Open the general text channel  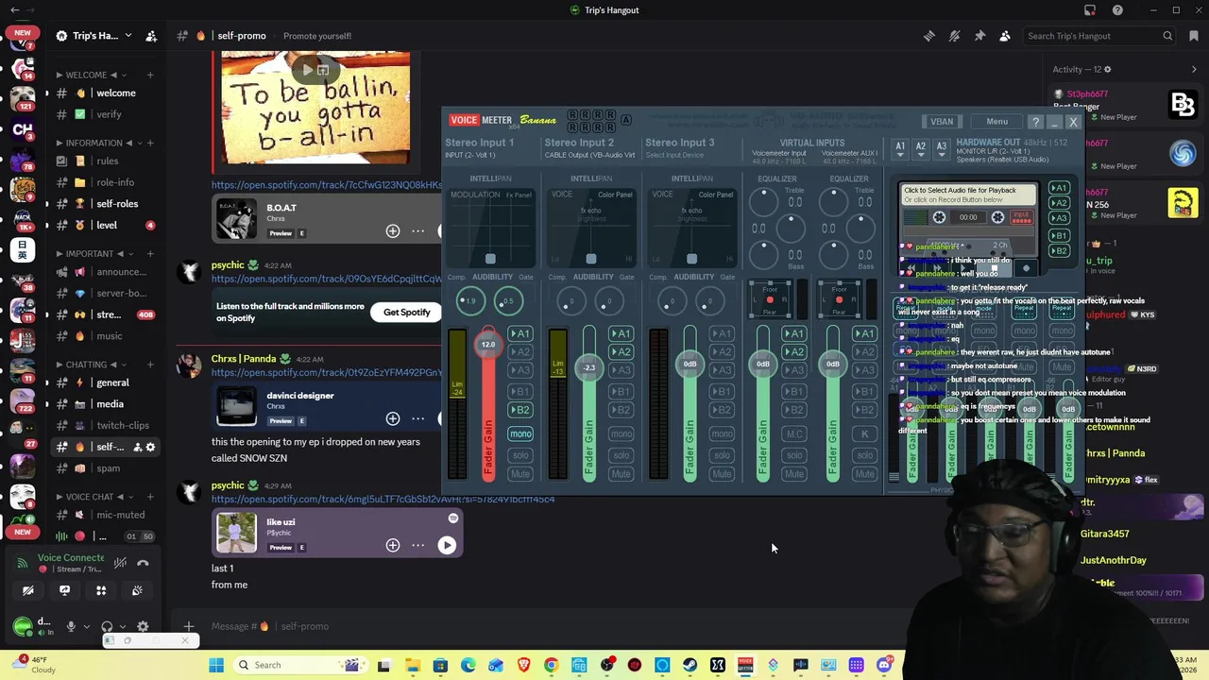pyautogui.click(x=112, y=382)
